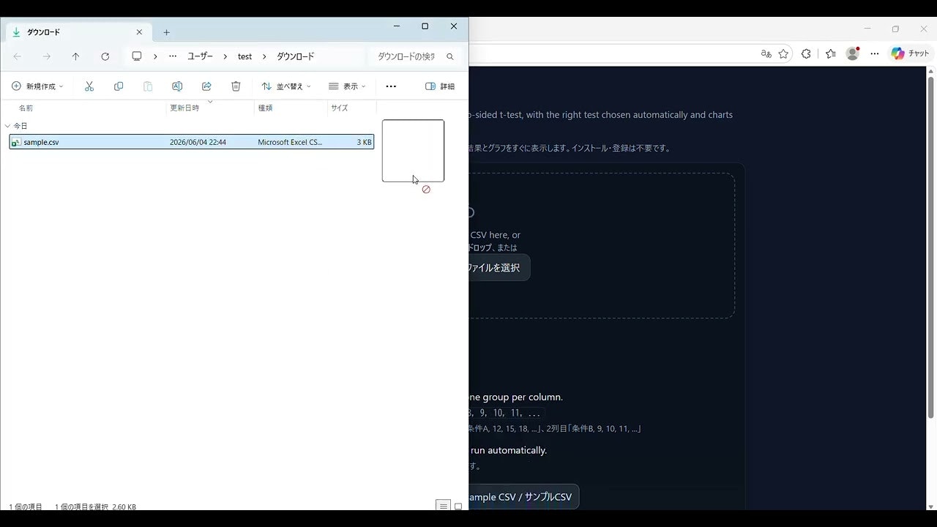
Task: Select the sample.csv file name
Action: pos(41,142)
